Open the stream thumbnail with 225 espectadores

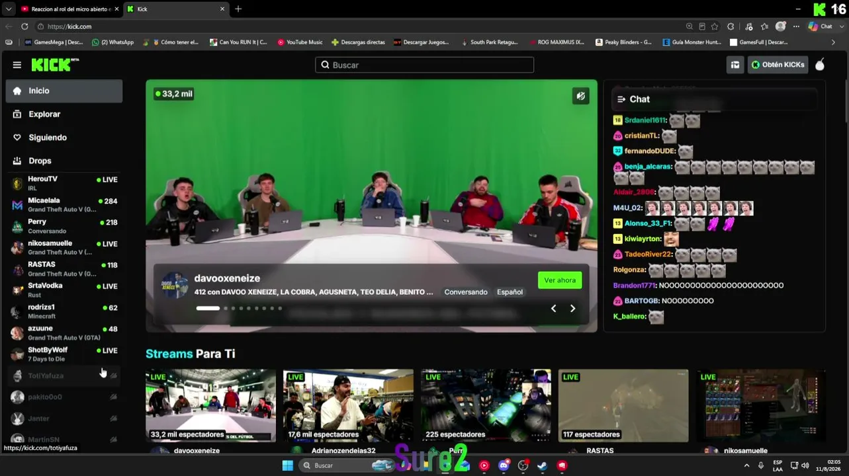486,405
